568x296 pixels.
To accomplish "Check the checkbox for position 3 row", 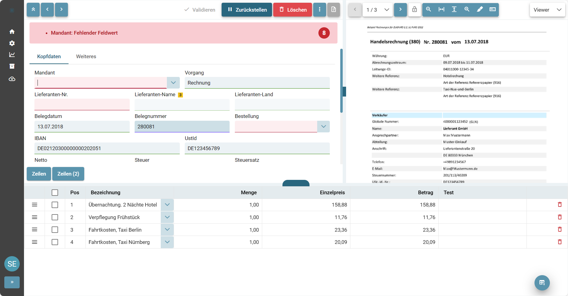I will (55, 230).
